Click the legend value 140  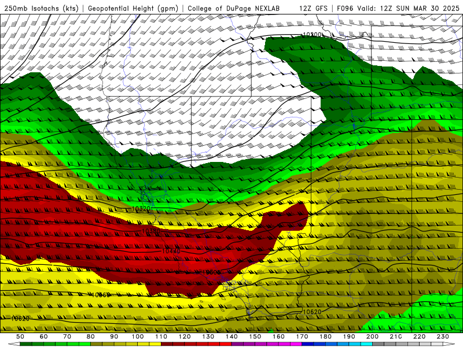tap(231, 337)
